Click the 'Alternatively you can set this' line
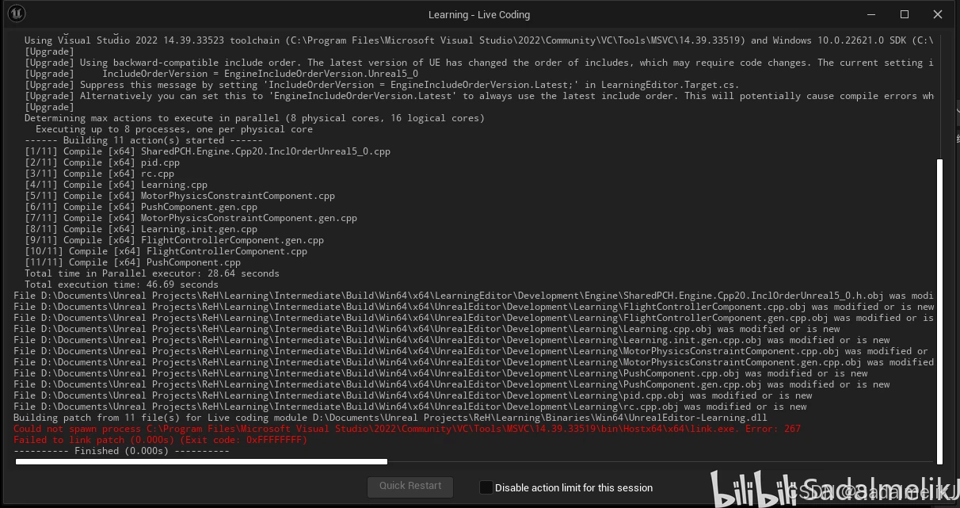Screen dimensions: 960x508 click(x=478, y=96)
